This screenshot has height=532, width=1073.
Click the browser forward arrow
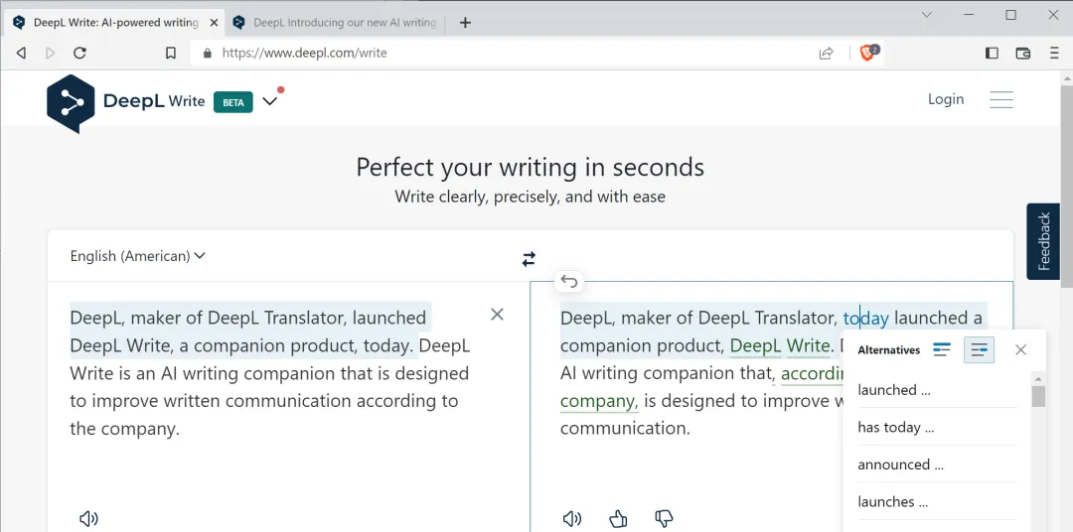pos(50,53)
